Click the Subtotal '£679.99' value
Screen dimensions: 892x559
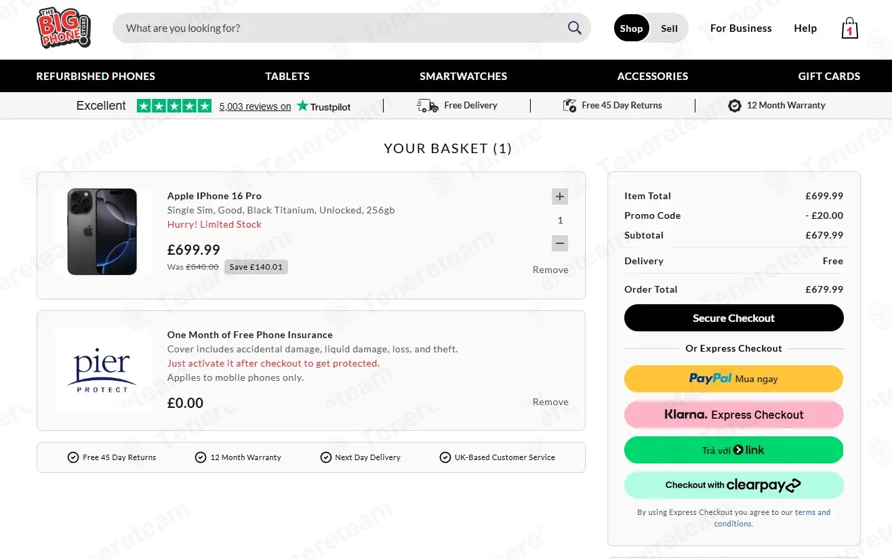pyautogui.click(x=824, y=235)
